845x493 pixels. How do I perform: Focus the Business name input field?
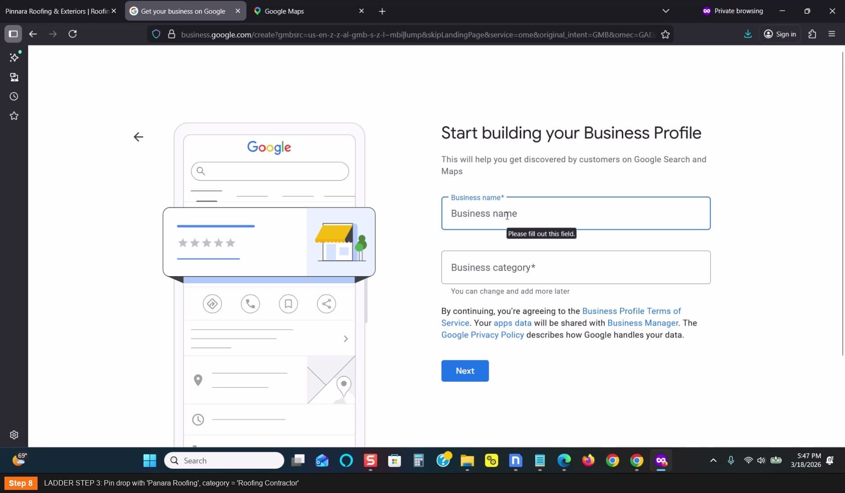pos(576,213)
